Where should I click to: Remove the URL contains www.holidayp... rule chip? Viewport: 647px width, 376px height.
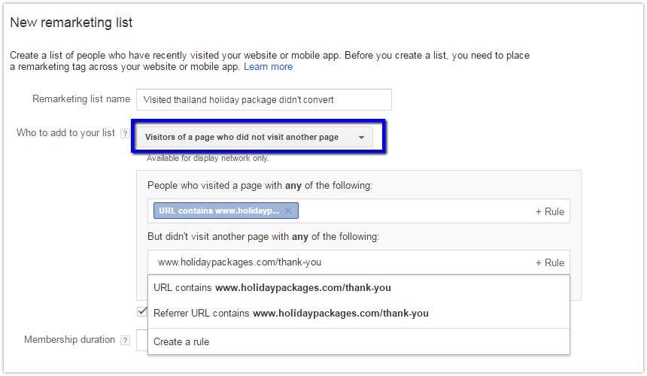click(288, 211)
